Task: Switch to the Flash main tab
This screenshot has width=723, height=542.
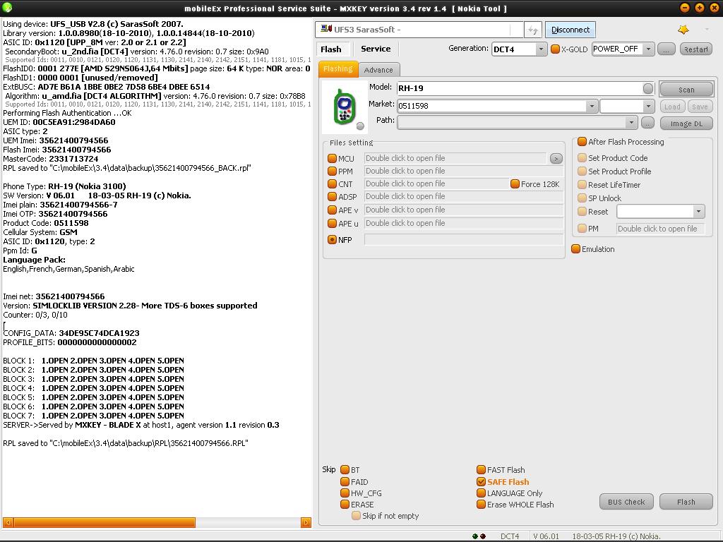Action: pyautogui.click(x=331, y=49)
